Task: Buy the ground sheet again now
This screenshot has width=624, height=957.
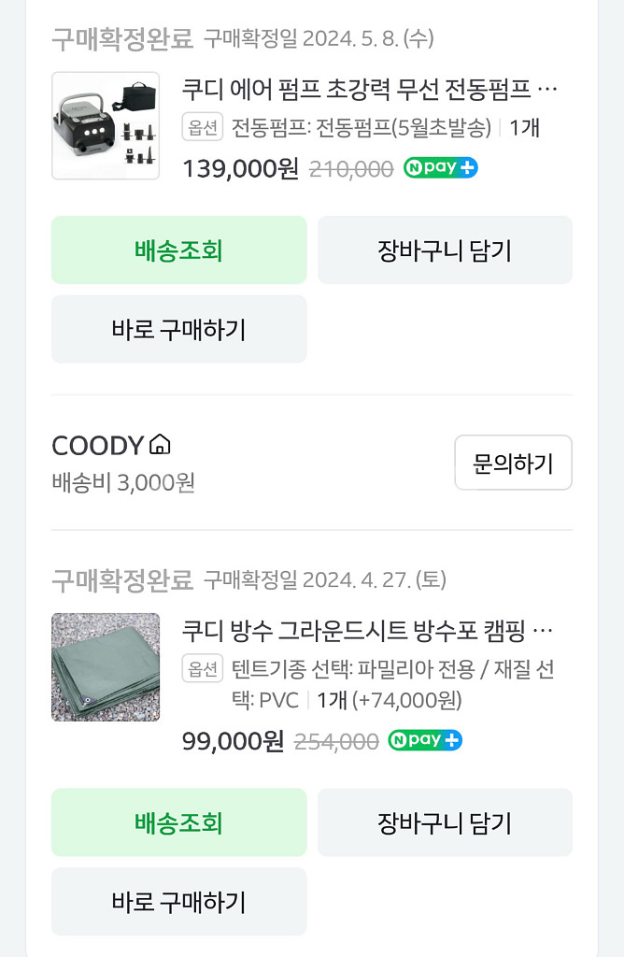Action: [x=178, y=902]
